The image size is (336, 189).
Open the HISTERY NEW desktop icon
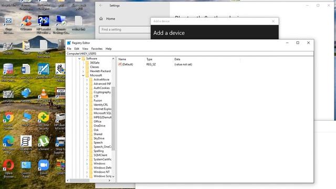tap(8, 98)
